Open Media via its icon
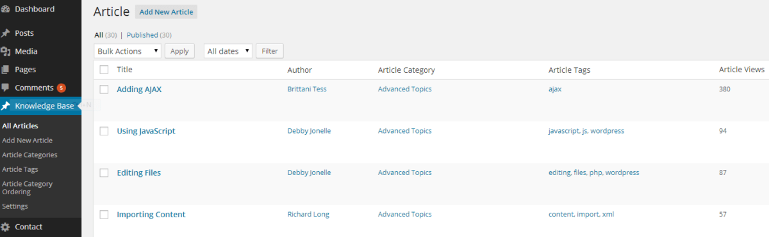 [x=5, y=51]
